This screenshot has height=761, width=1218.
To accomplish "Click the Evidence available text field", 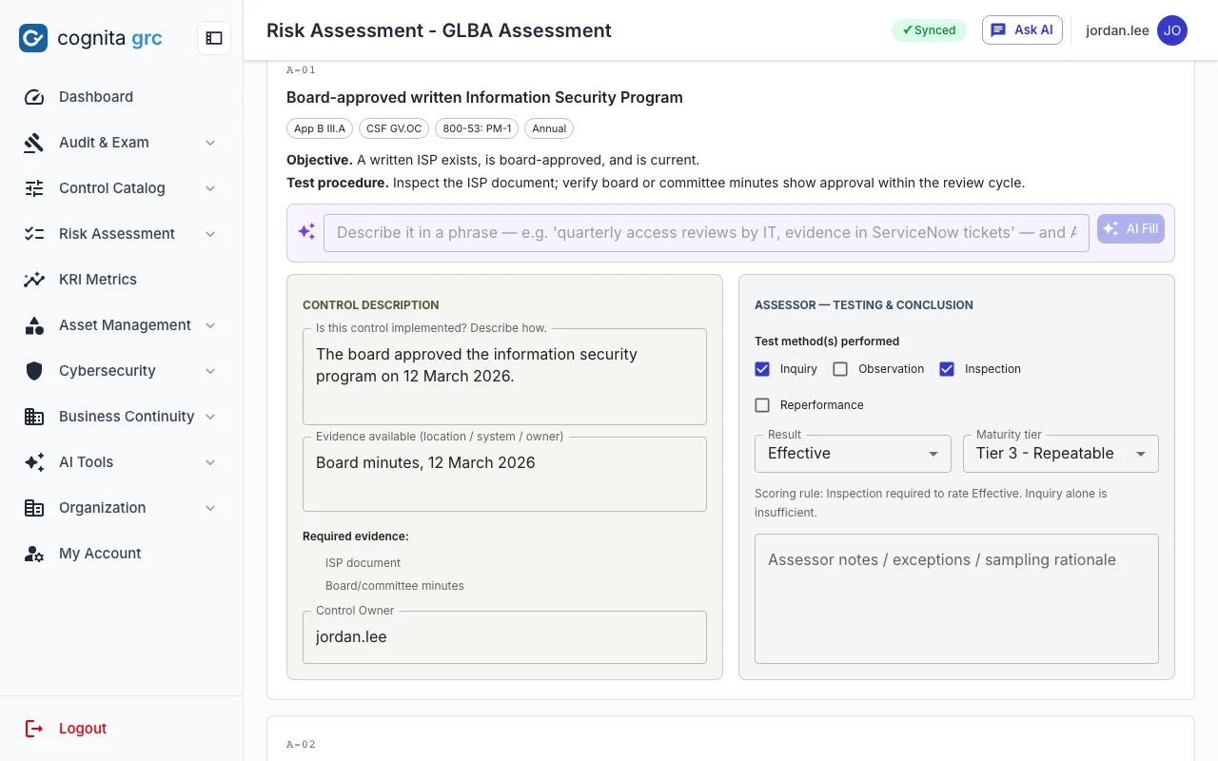I will pyautogui.click(x=504, y=474).
